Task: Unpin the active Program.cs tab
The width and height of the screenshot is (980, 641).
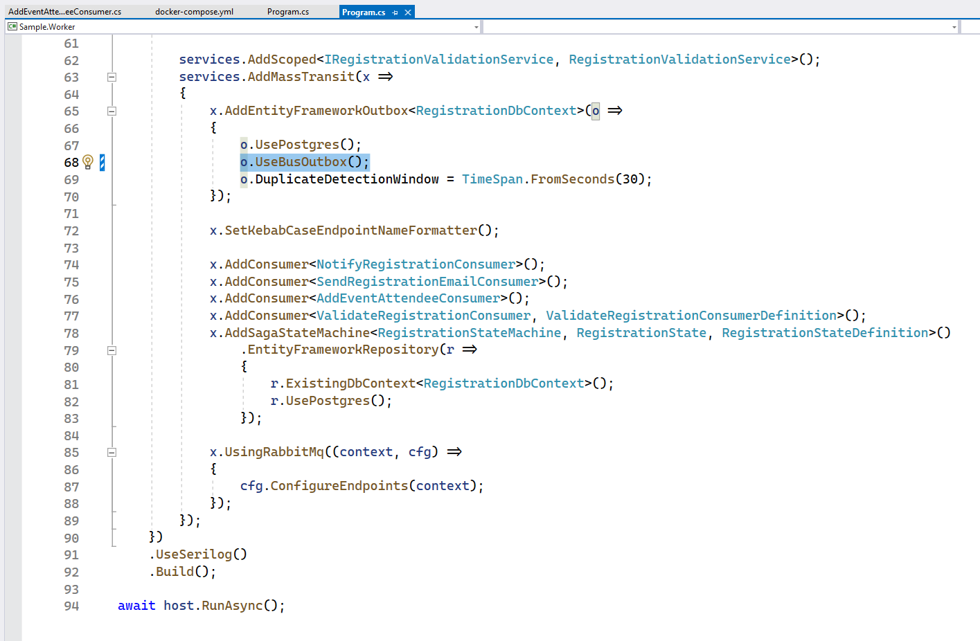Action: (x=397, y=12)
